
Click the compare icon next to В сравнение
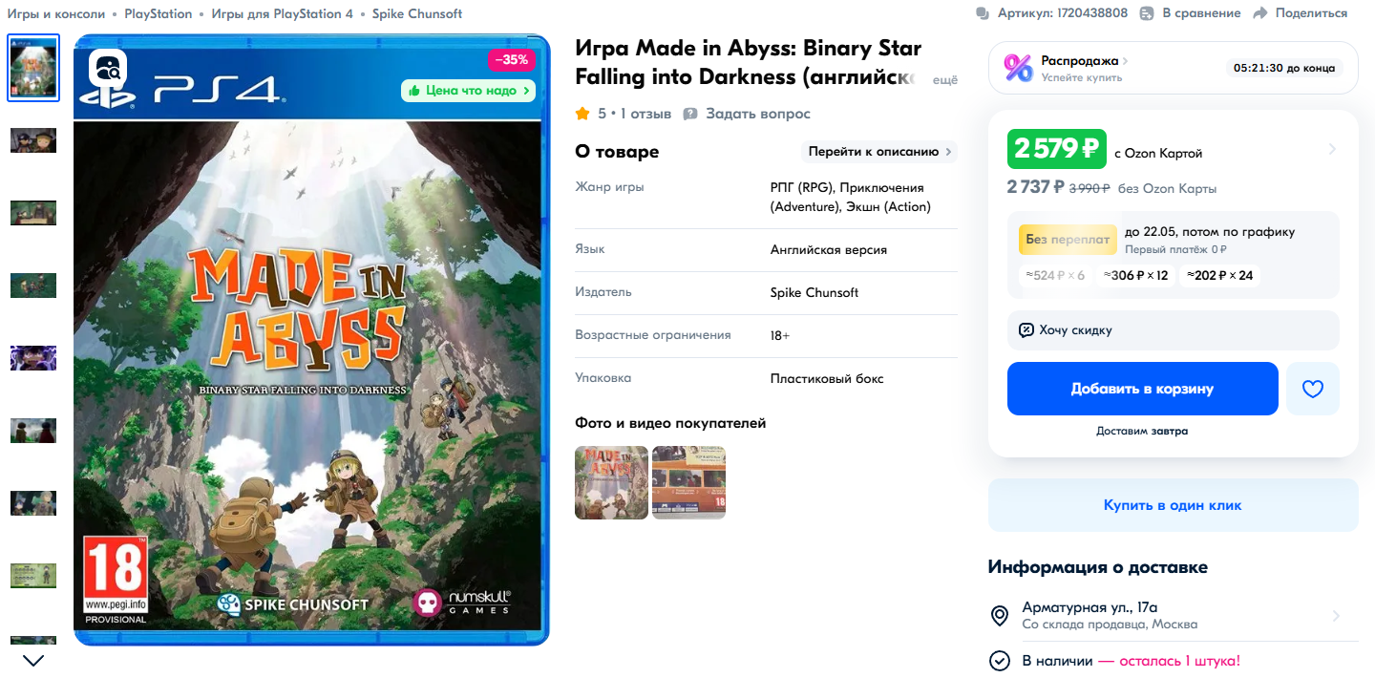pyautogui.click(x=1145, y=13)
